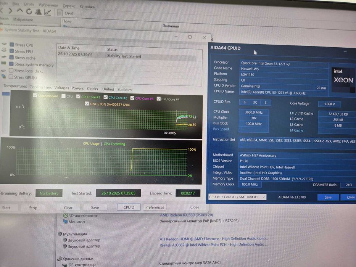Toggle Stress system memory checkbox
This screenshot has width=356, height=267.
[x=11, y=64]
